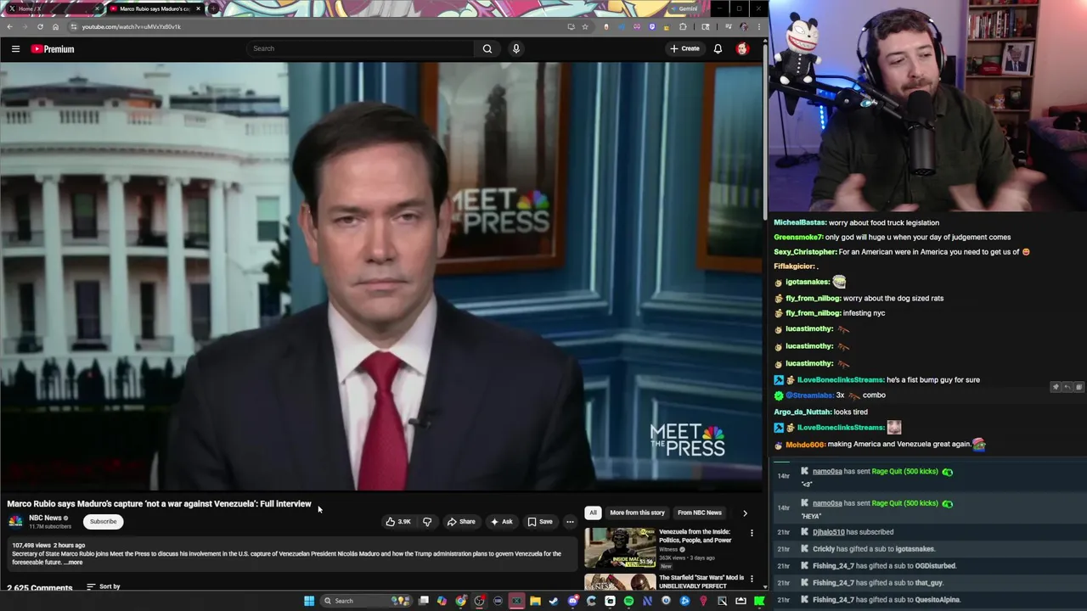Open the Starfield Star Wars Mod video title
The image size is (1087, 611).
click(701, 581)
